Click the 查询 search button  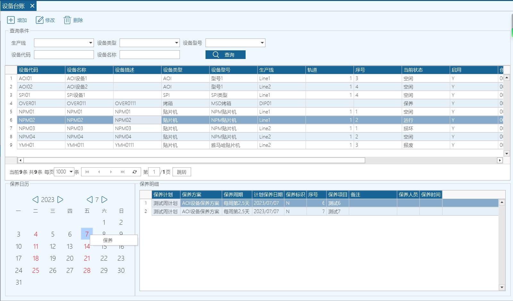coord(225,54)
